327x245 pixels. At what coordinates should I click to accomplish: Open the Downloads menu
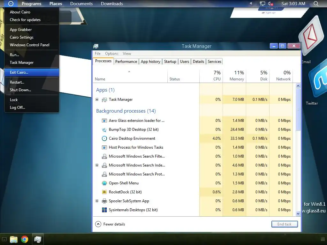point(112,4)
